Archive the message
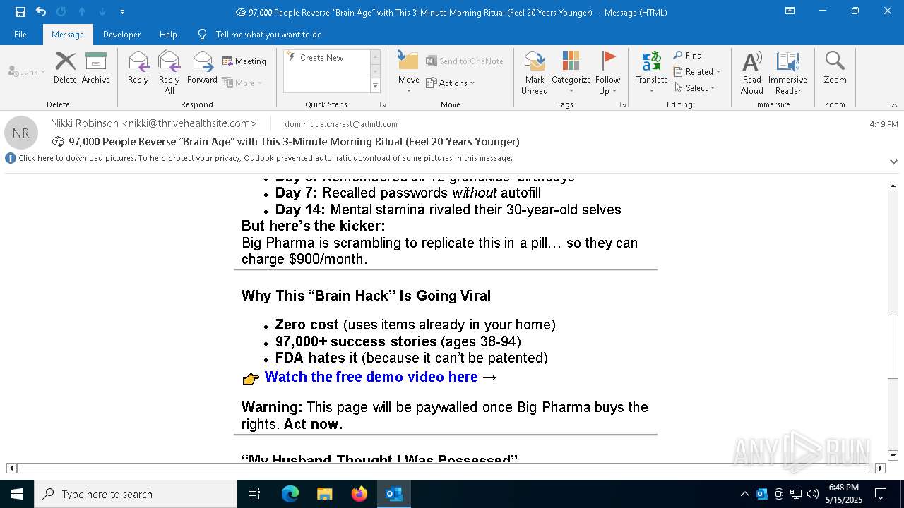 coord(96,68)
